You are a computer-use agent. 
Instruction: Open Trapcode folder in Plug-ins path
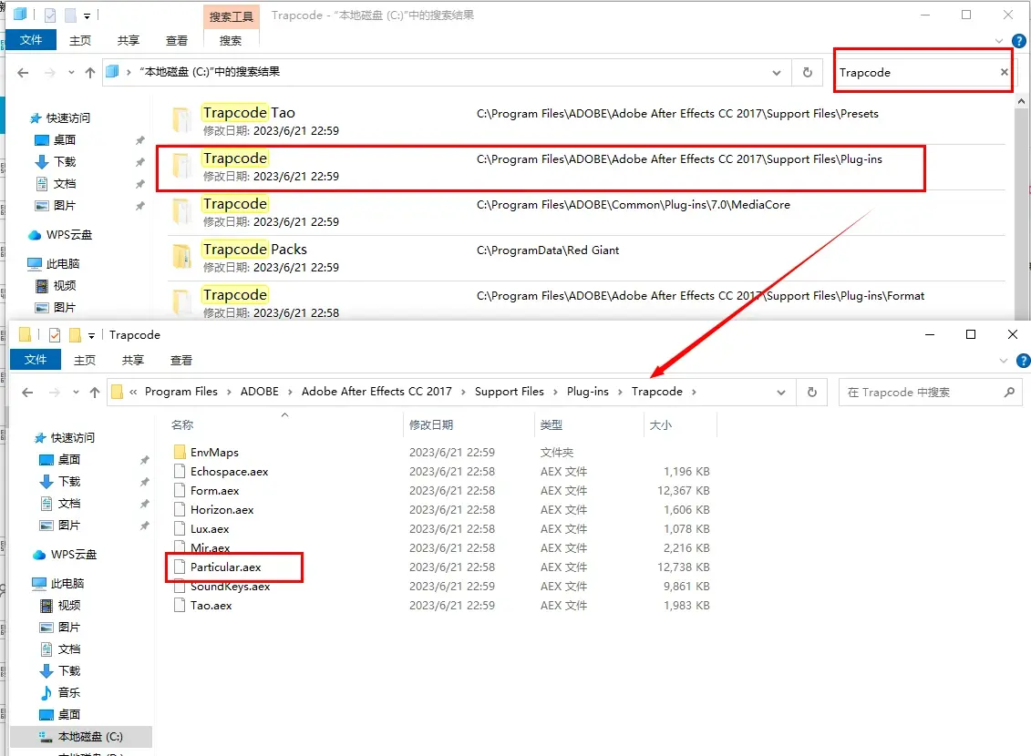click(x=235, y=158)
